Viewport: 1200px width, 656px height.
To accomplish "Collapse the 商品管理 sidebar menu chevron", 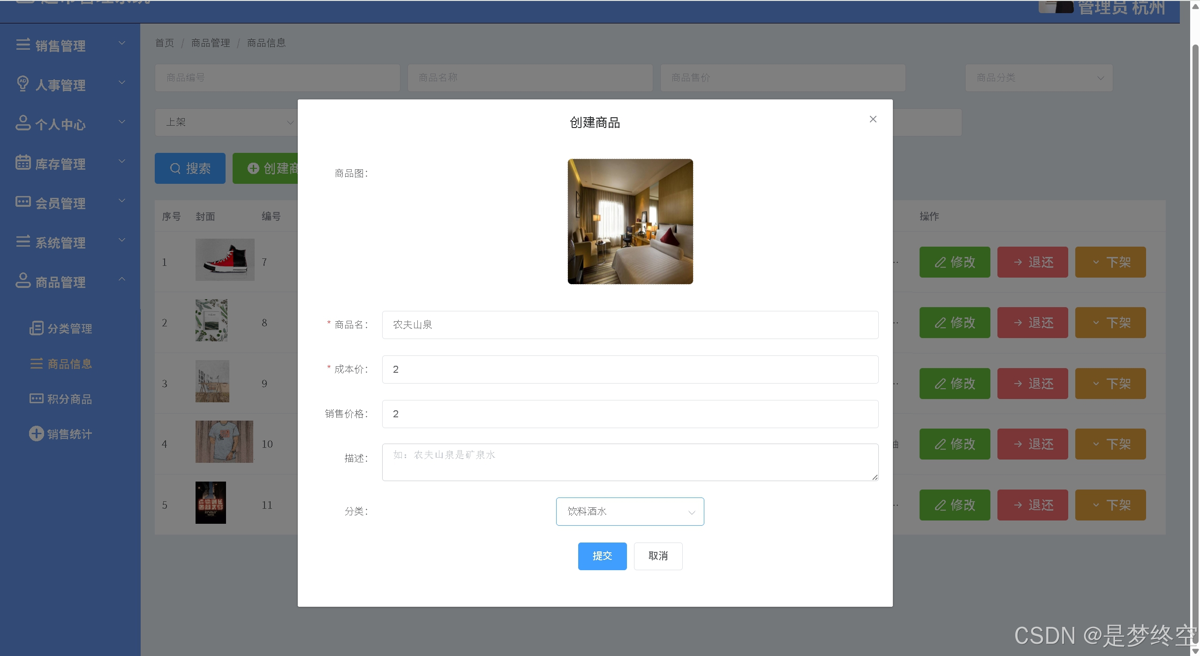I will [122, 279].
